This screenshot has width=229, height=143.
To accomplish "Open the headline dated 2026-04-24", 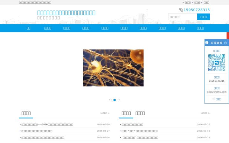I will click(x=43, y=138).
